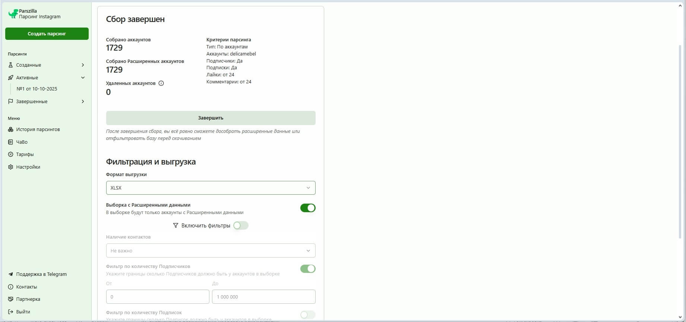Viewport: 686px width, 322px height.
Task: Click the Выйти logout icon
Action: [10, 312]
